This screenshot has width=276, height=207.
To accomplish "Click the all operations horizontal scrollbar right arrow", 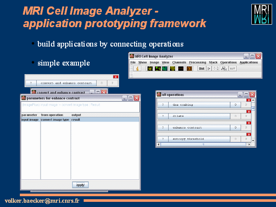I will (249, 144).
